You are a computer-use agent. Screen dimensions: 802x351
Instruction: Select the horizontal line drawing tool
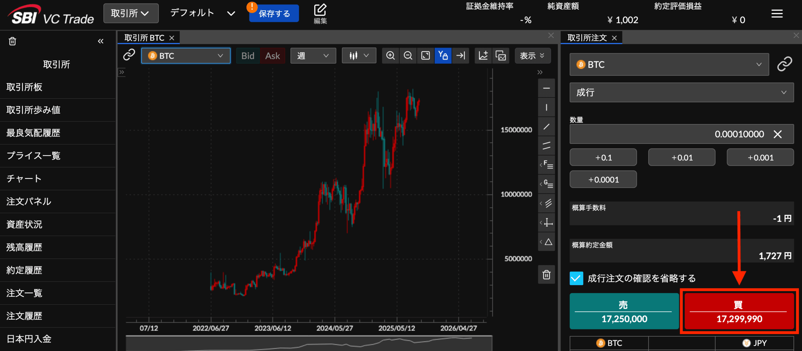coord(546,88)
